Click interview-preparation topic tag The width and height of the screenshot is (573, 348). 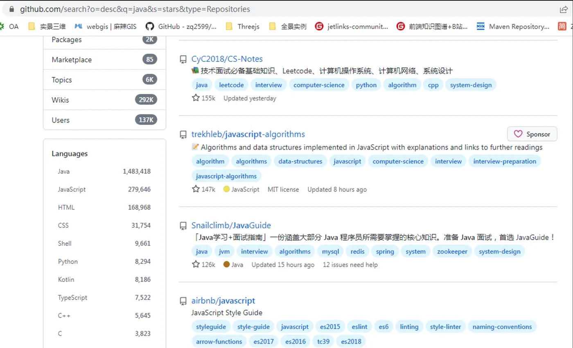[x=505, y=161]
